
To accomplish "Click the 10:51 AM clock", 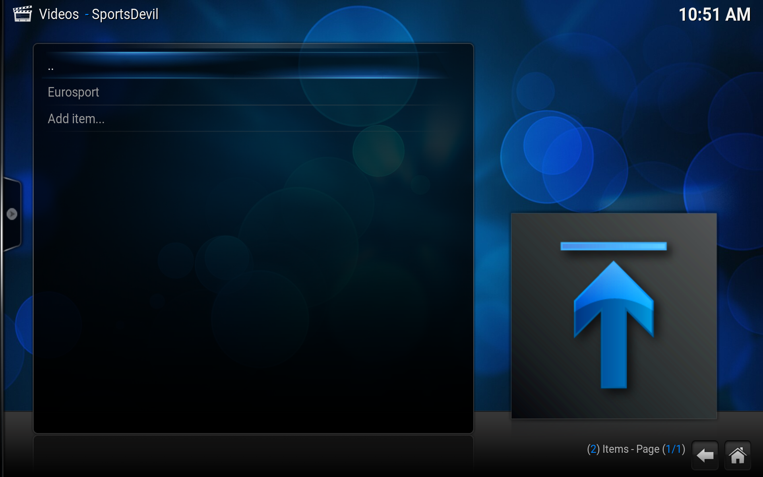I will [x=715, y=15].
